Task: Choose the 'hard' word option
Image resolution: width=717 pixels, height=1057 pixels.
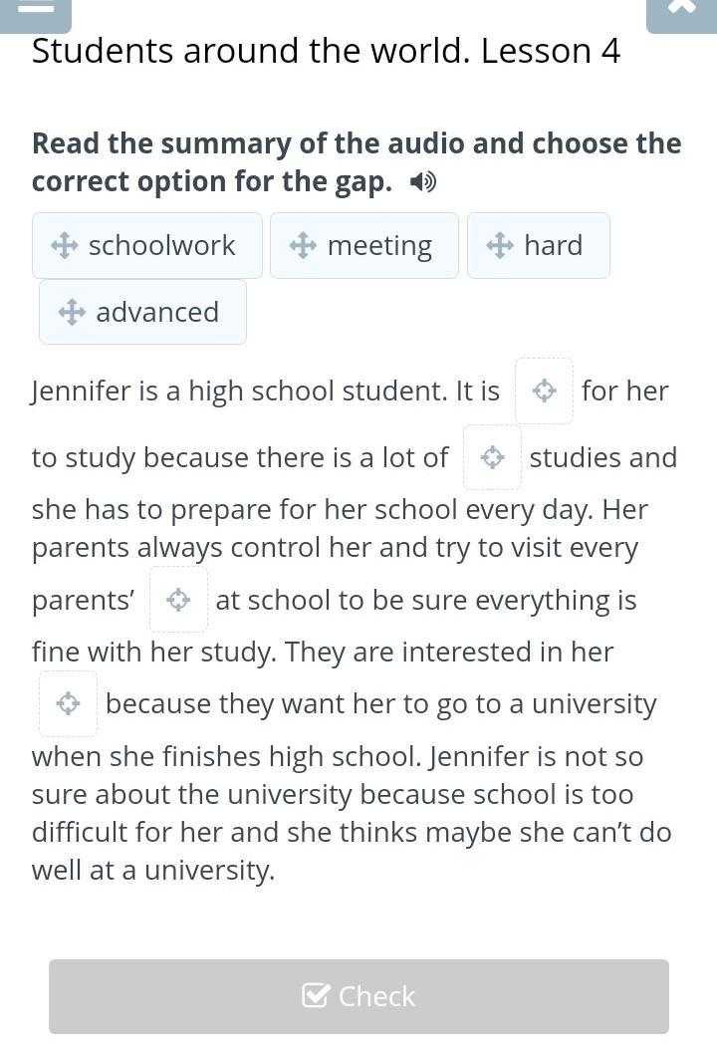Action: [x=539, y=245]
